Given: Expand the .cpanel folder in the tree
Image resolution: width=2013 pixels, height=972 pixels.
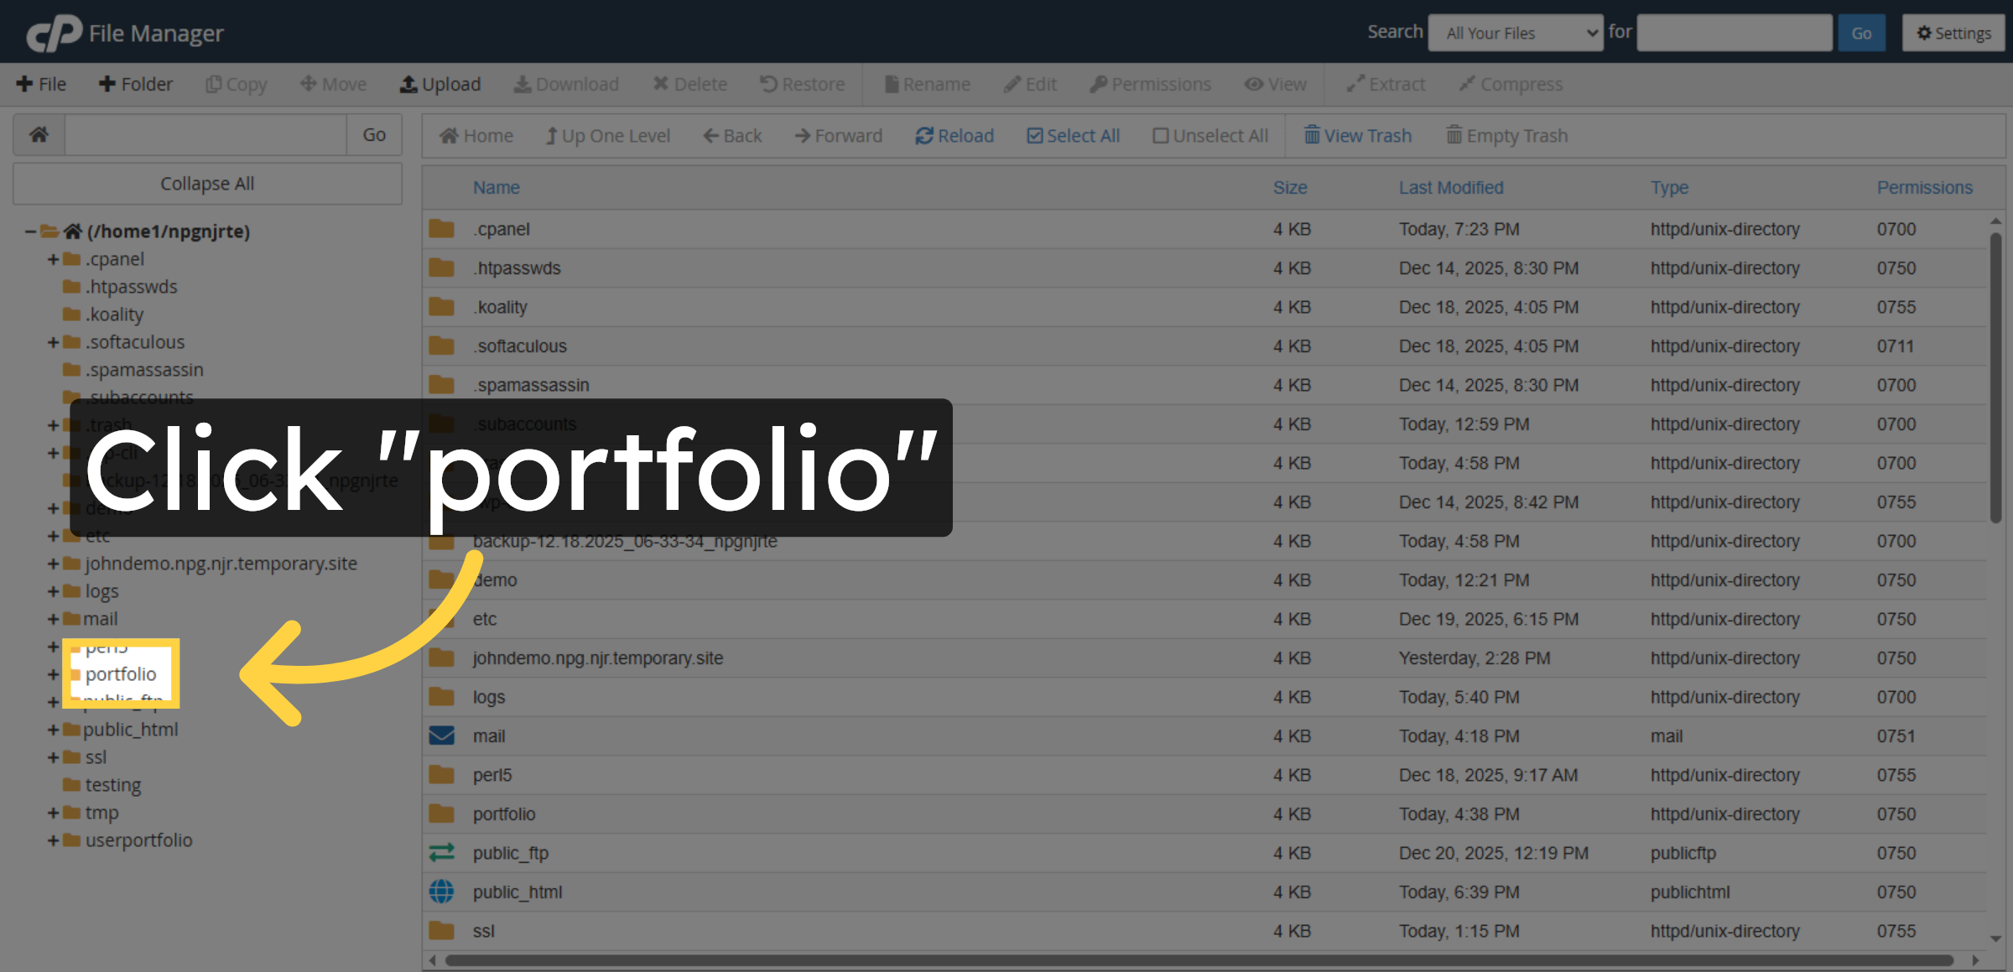Looking at the screenshot, I should tap(52, 258).
